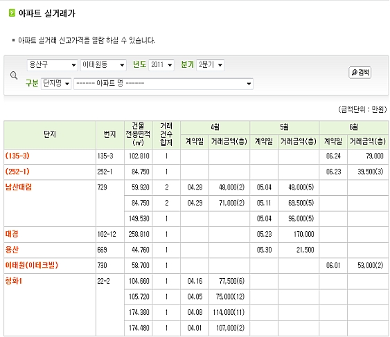Click the 05.23 contract date cell
This screenshot has height=337, width=390.
tap(264, 234)
